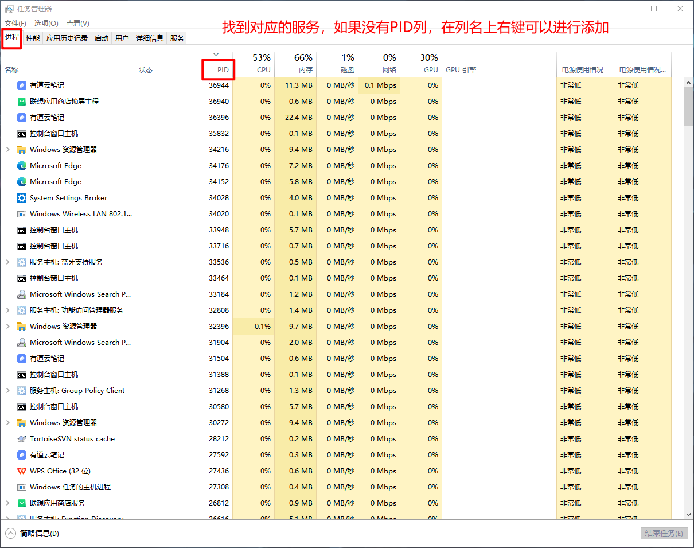This screenshot has width=694, height=548.
Task: Click the Search icon in row PID 31904
Action: coord(22,342)
